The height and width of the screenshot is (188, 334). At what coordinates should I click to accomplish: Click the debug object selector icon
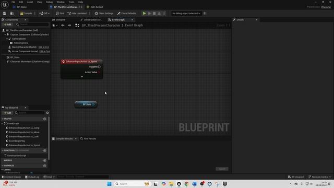[205, 13]
